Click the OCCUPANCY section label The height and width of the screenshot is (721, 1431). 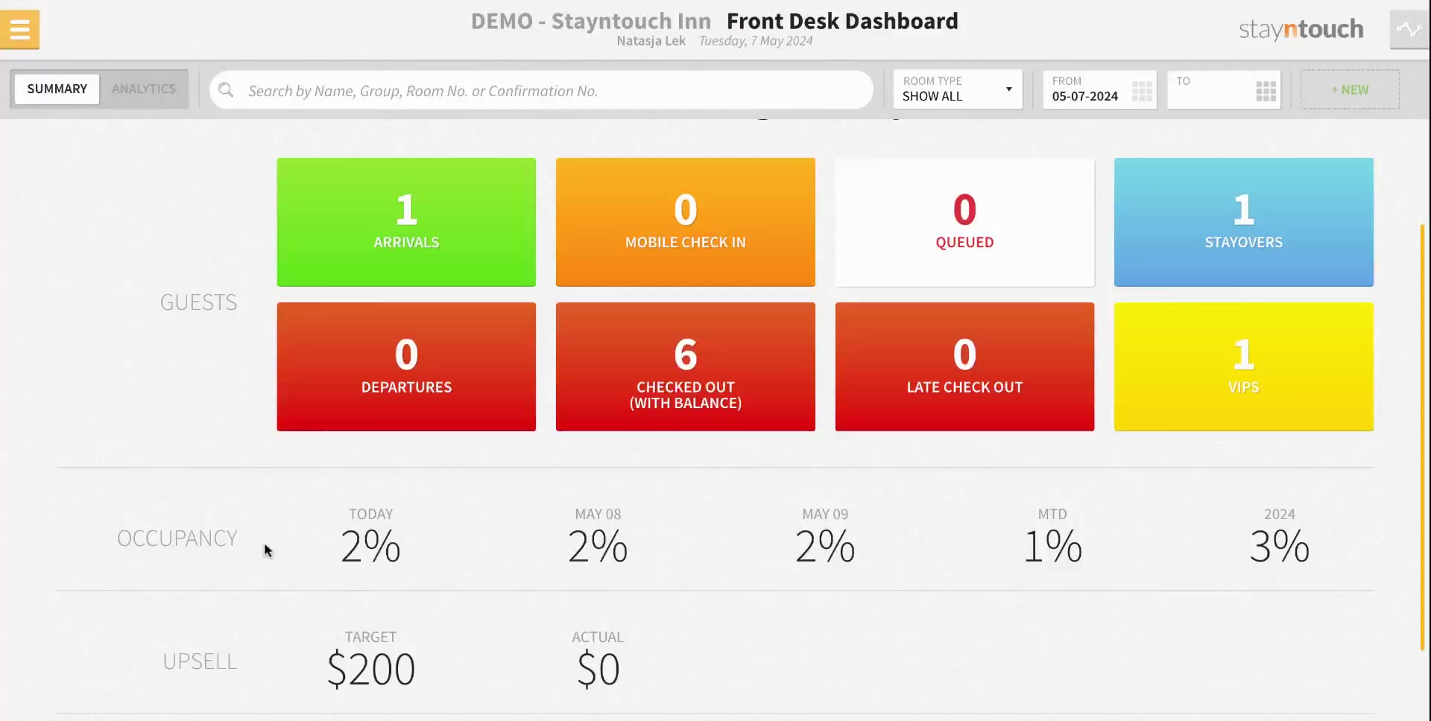(177, 539)
